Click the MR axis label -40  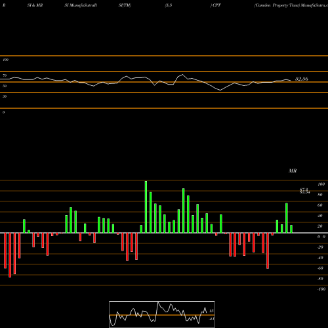[x=320, y=258]
